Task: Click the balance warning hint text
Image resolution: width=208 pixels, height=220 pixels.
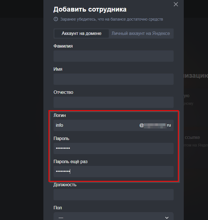Action: tap(112, 19)
